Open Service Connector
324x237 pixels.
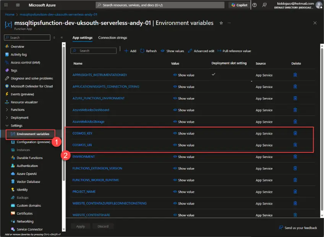(29, 229)
